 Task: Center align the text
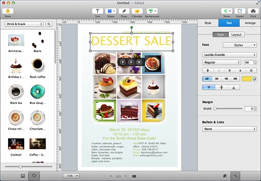click(216, 79)
